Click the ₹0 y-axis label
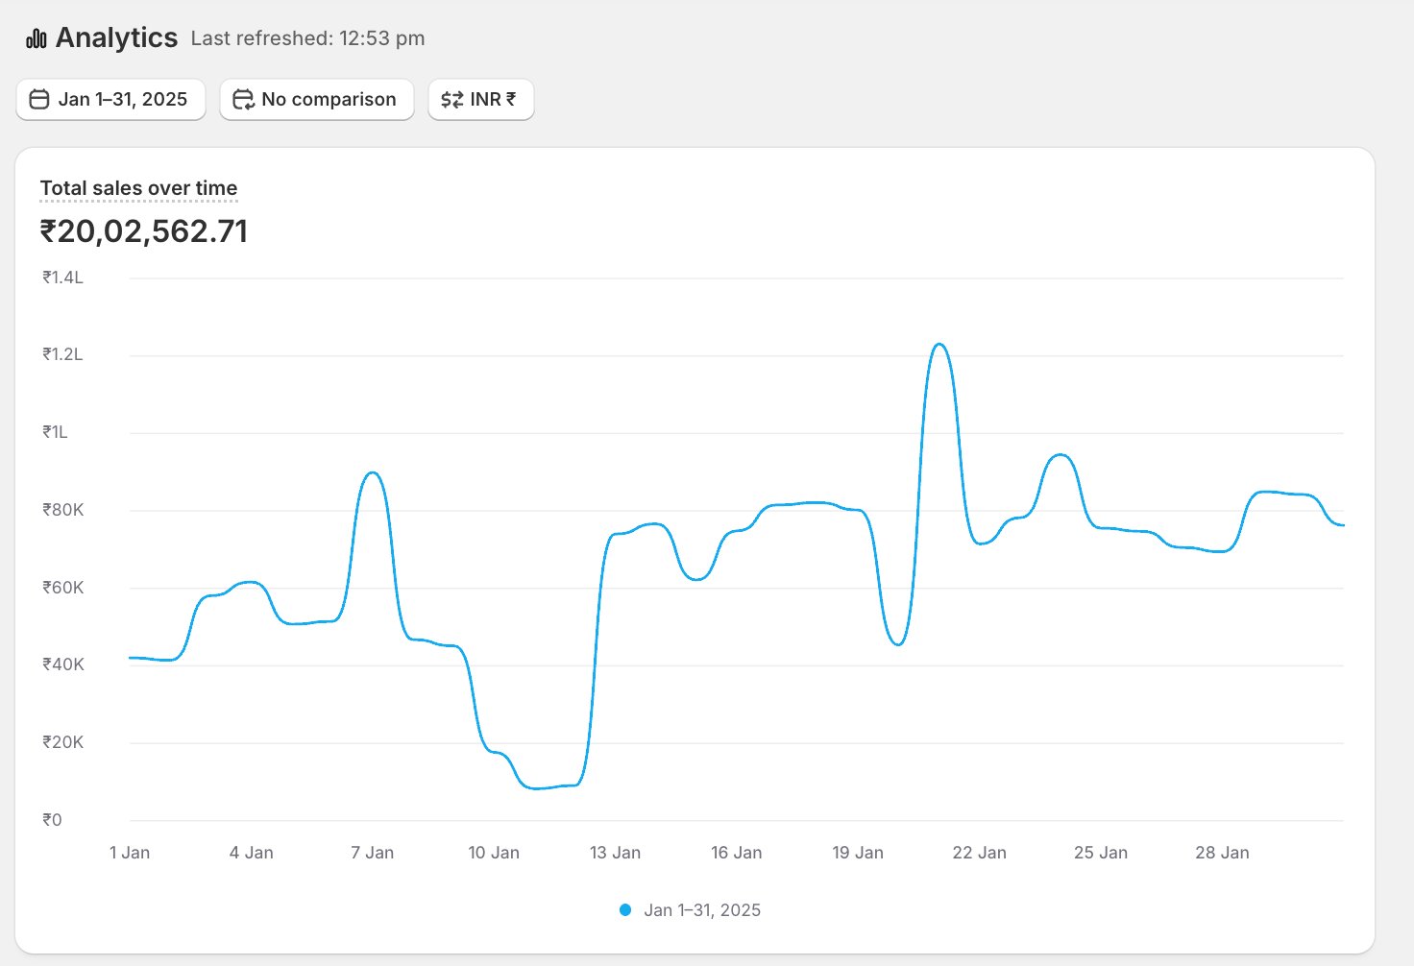Viewport: 1414px width, 966px height. coord(52,820)
